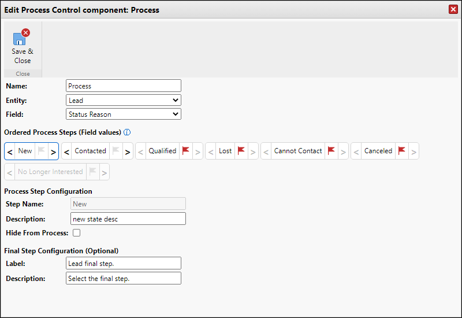Move the New step right using its arrow
Viewport: 462px width, 318px height.
(53, 151)
